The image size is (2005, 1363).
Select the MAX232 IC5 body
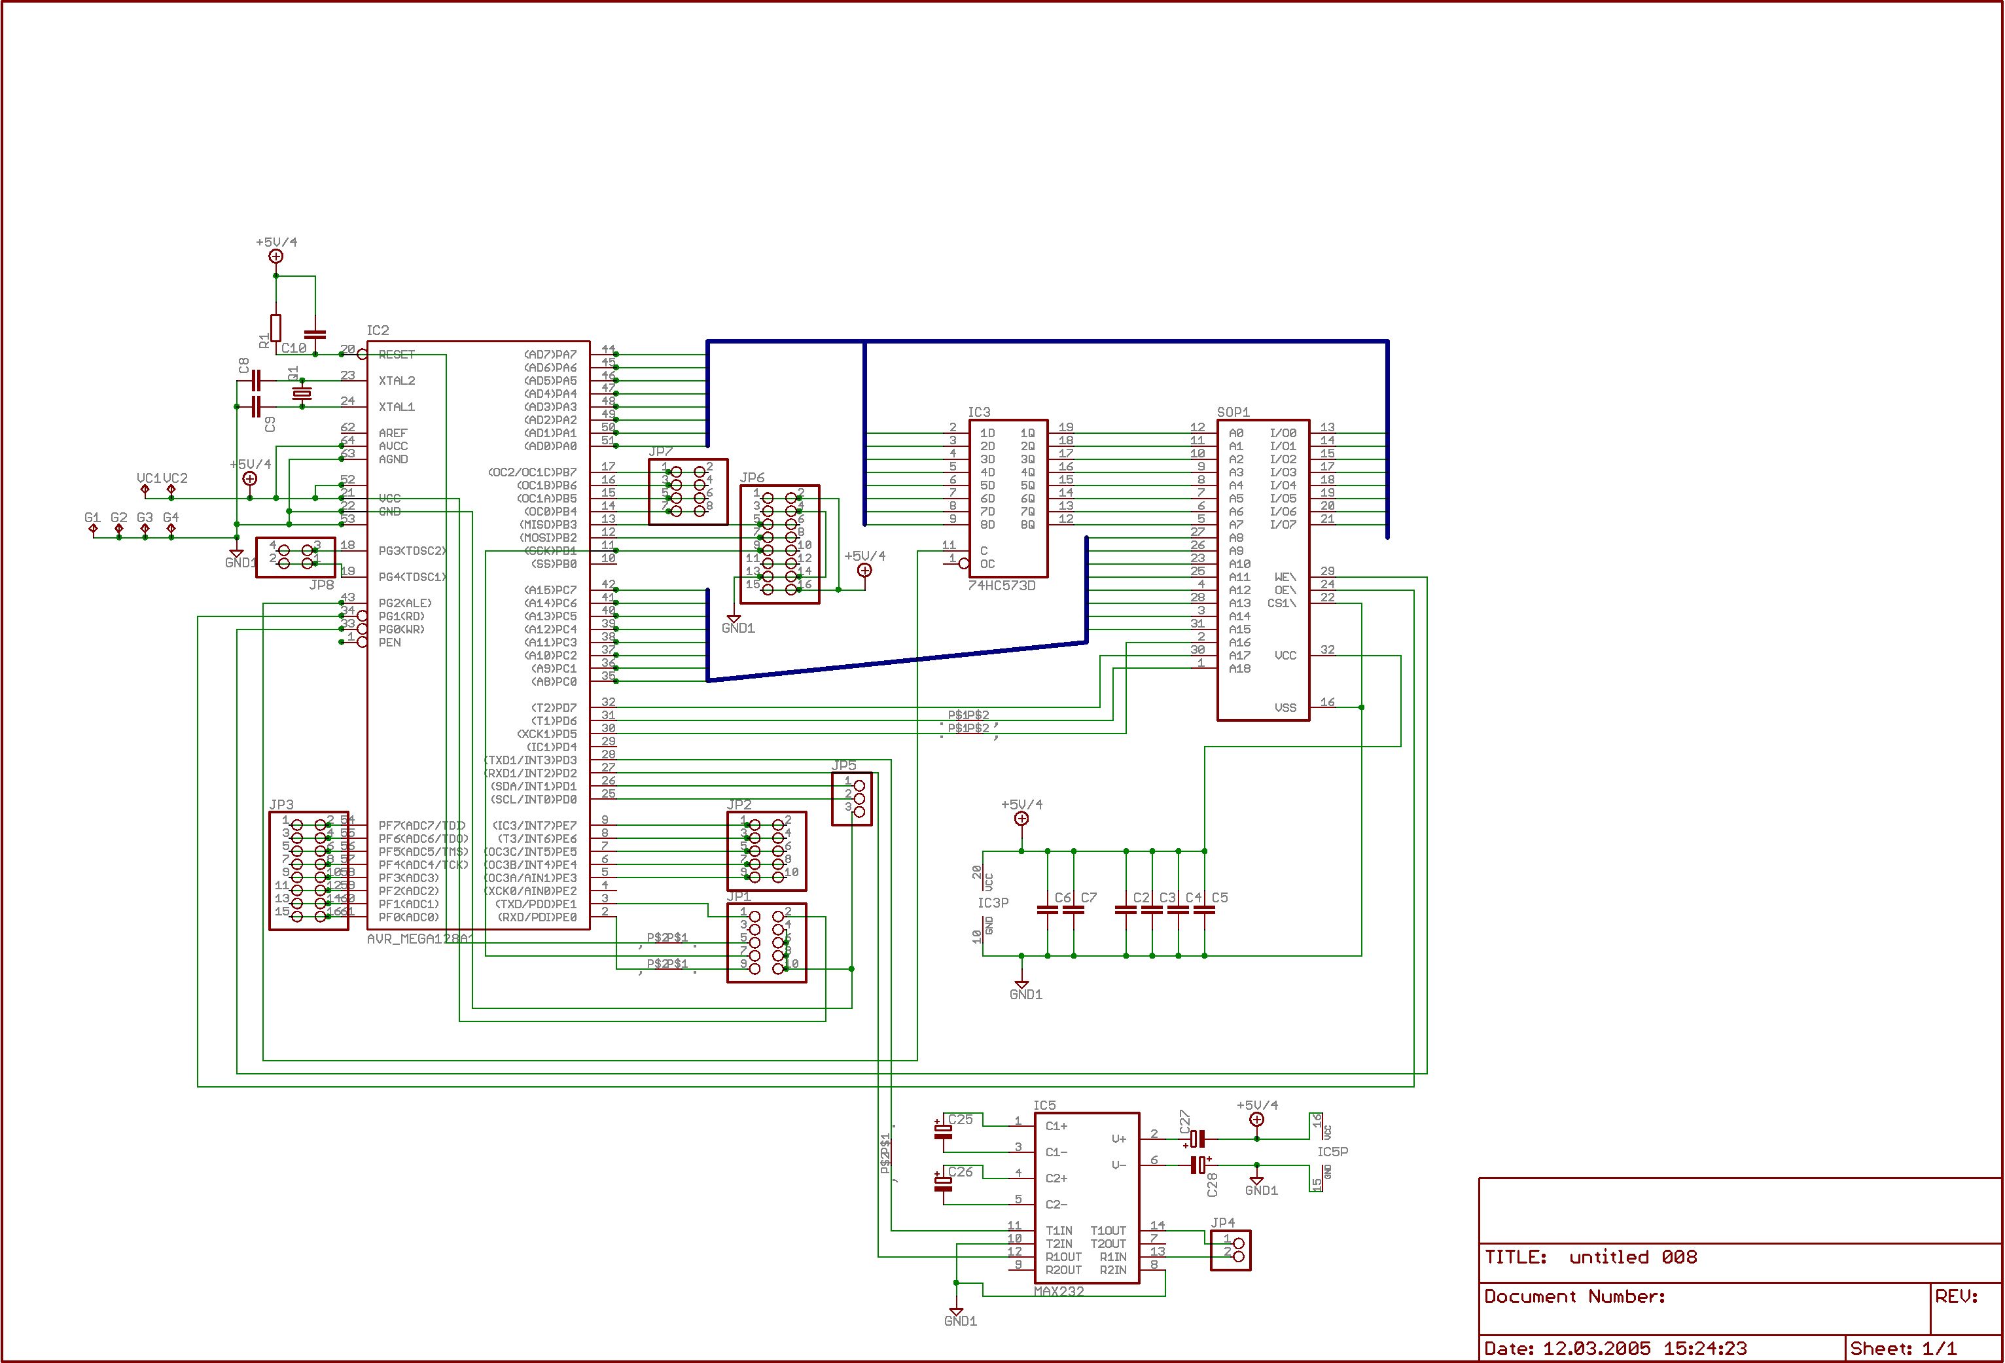tap(1086, 1197)
